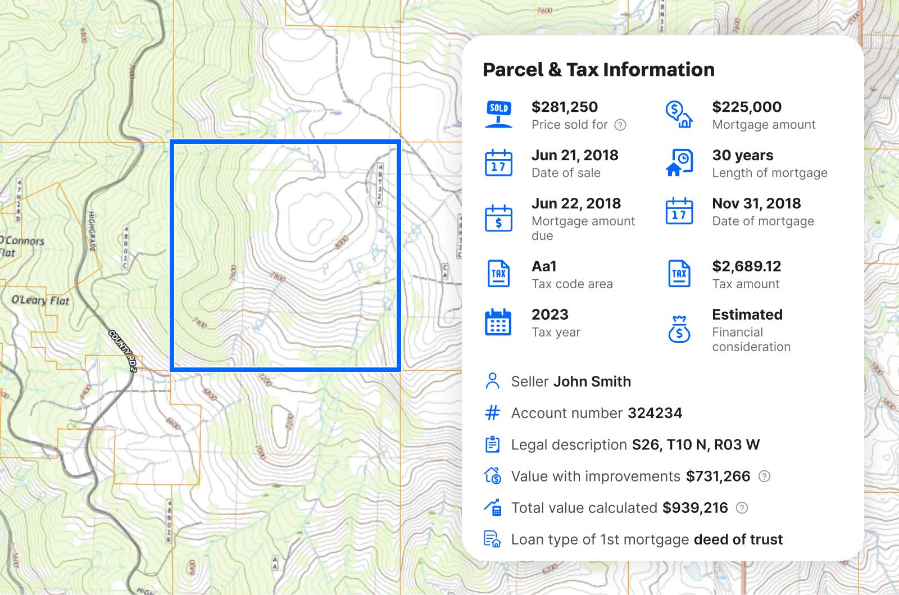Image resolution: width=899 pixels, height=595 pixels.
Task: Click the Tax code area document icon
Action: coord(498,274)
